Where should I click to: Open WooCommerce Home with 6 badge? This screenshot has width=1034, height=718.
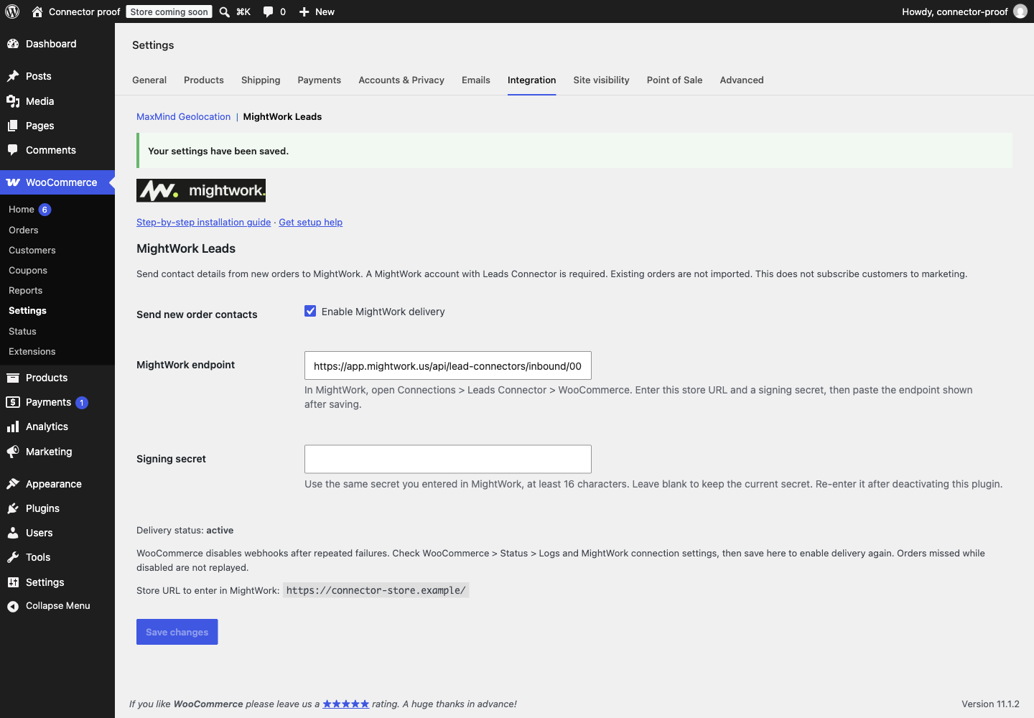29,209
